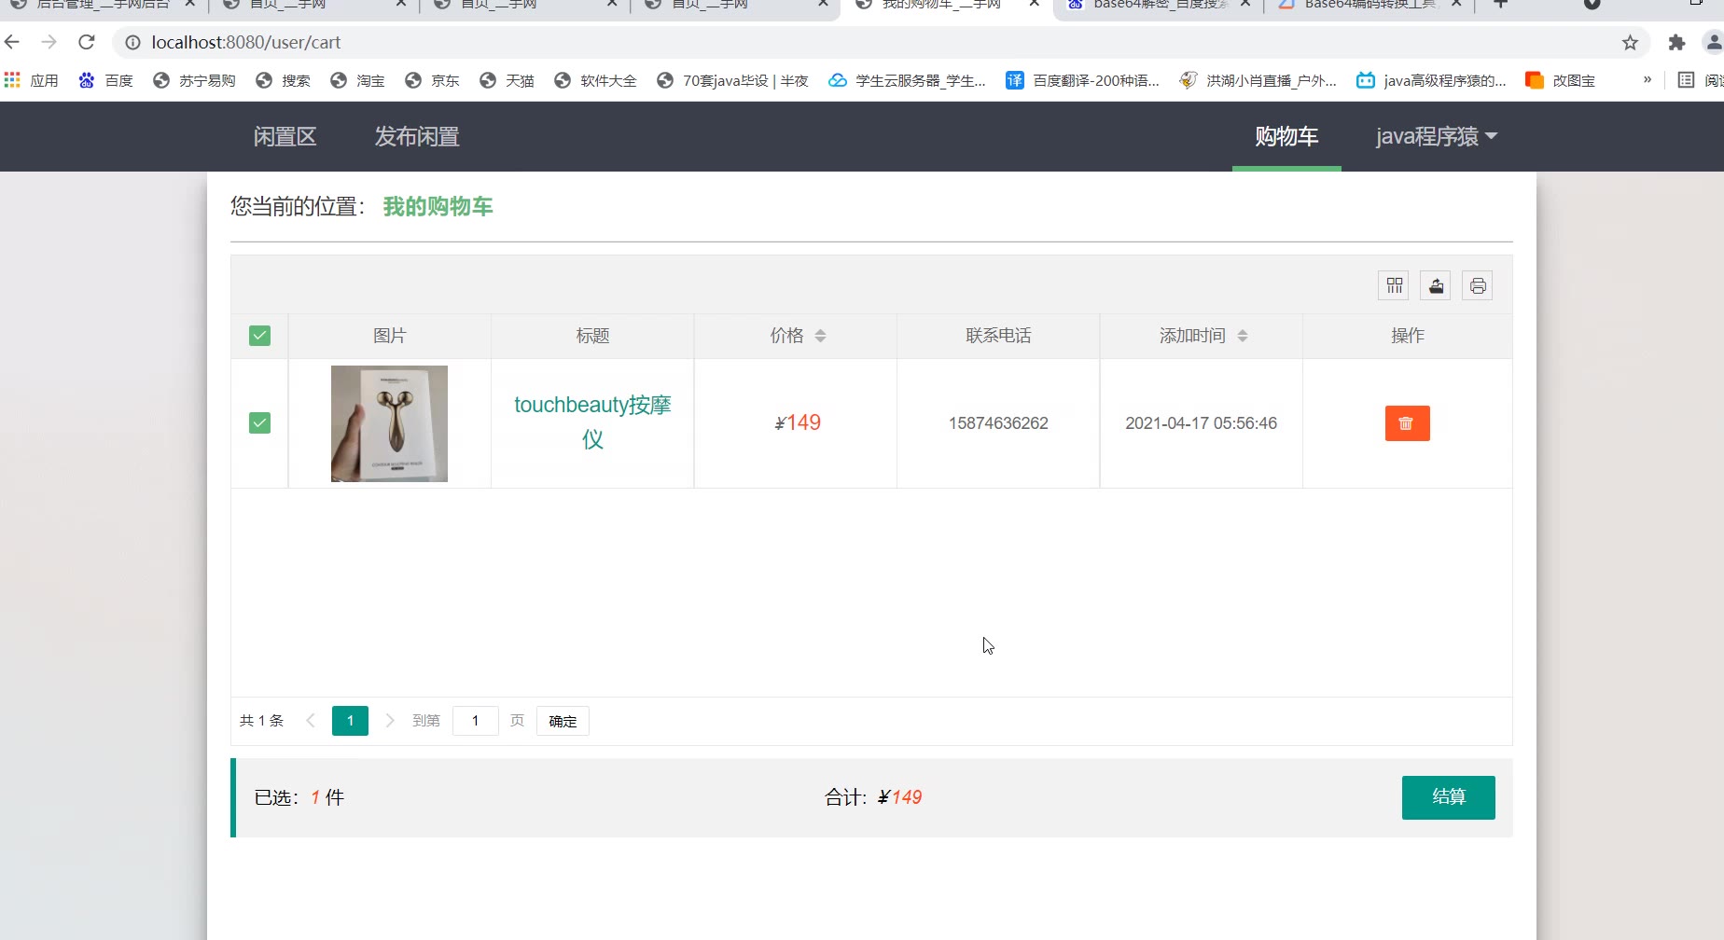Click the table print icon
Viewport: 1724px width, 940px height.
tap(1478, 285)
